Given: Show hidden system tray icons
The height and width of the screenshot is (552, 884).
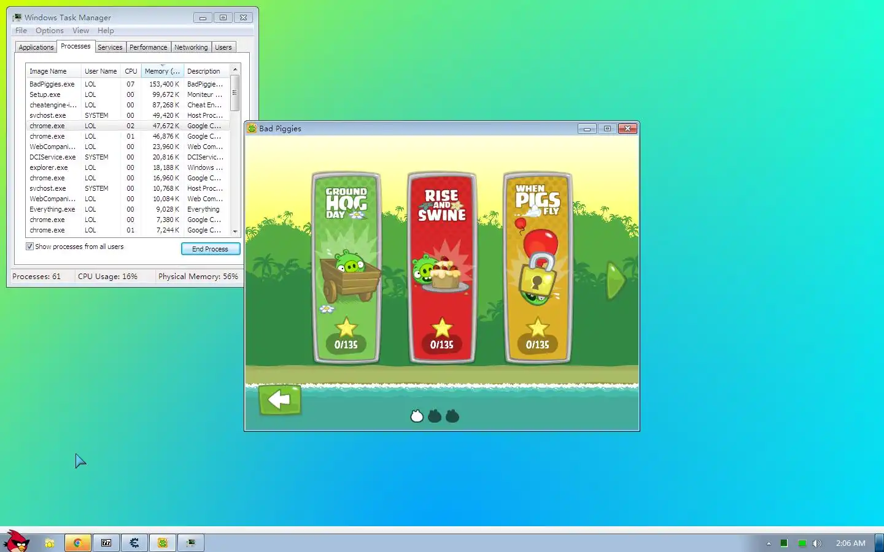Looking at the screenshot, I should click(769, 543).
